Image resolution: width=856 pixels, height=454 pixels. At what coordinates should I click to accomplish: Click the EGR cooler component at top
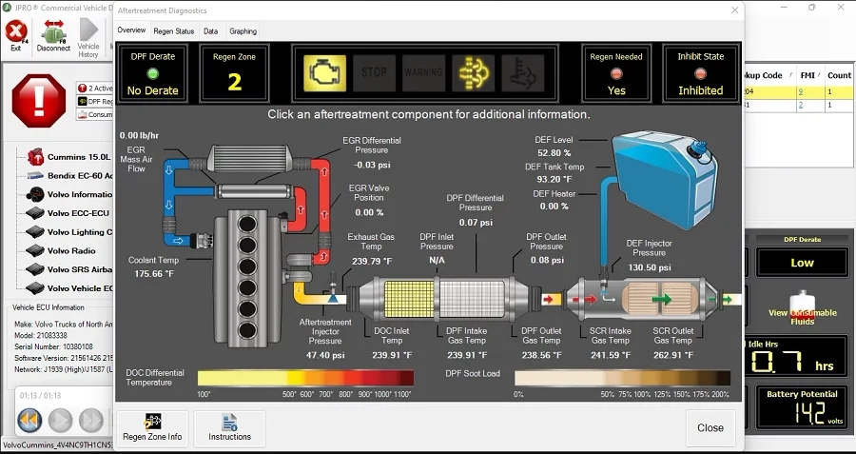[x=252, y=159]
